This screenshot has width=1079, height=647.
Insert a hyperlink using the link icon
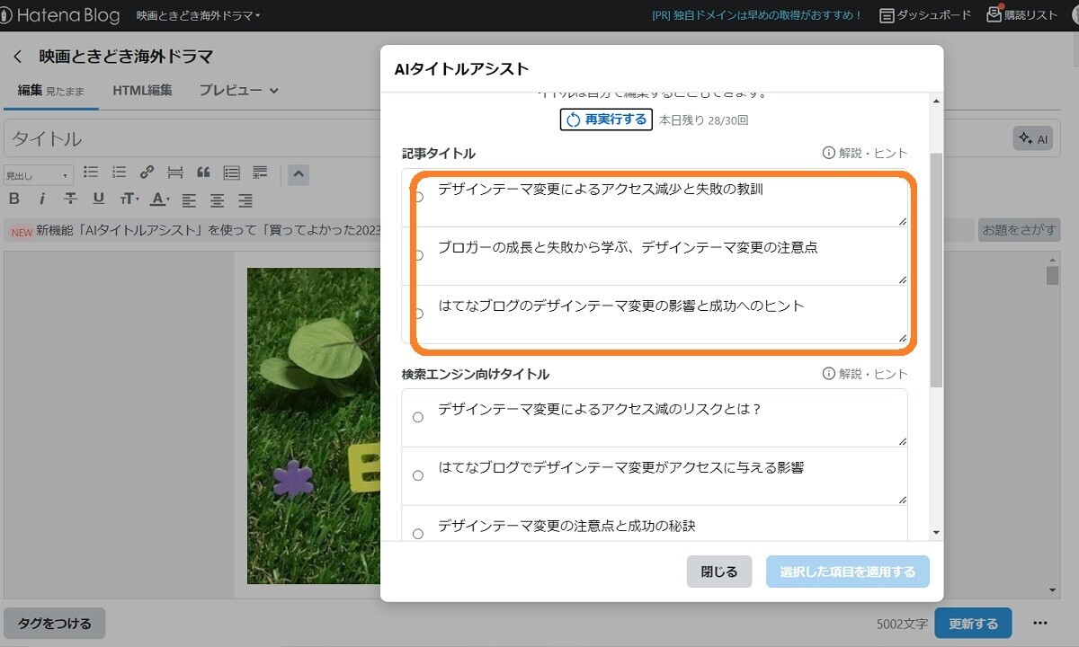coord(147,173)
